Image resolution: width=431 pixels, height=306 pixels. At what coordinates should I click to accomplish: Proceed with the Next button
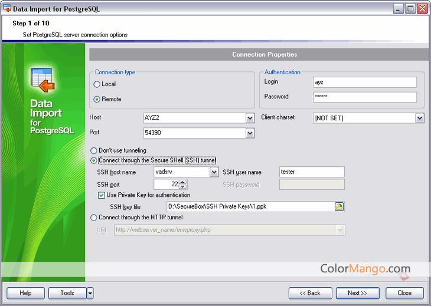pyautogui.click(x=358, y=293)
